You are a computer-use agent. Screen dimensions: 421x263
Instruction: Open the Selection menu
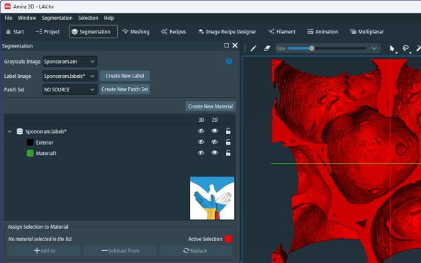click(x=88, y=18)
